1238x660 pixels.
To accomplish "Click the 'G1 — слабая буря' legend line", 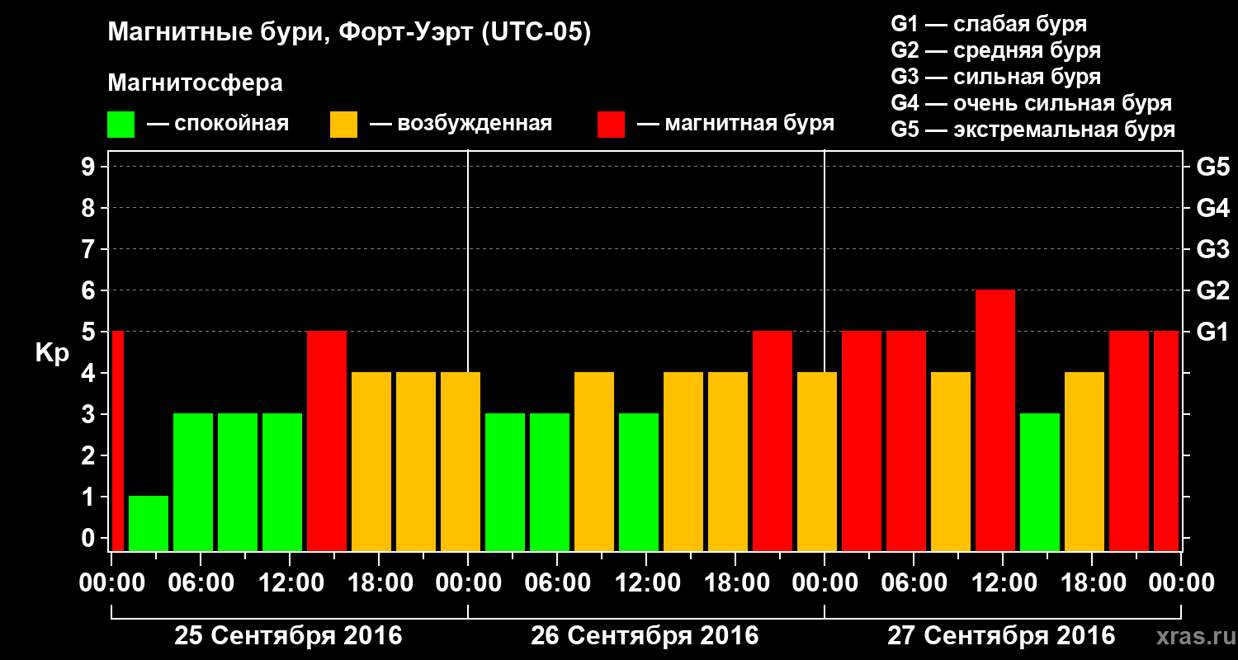I will [x=989, y=24].
